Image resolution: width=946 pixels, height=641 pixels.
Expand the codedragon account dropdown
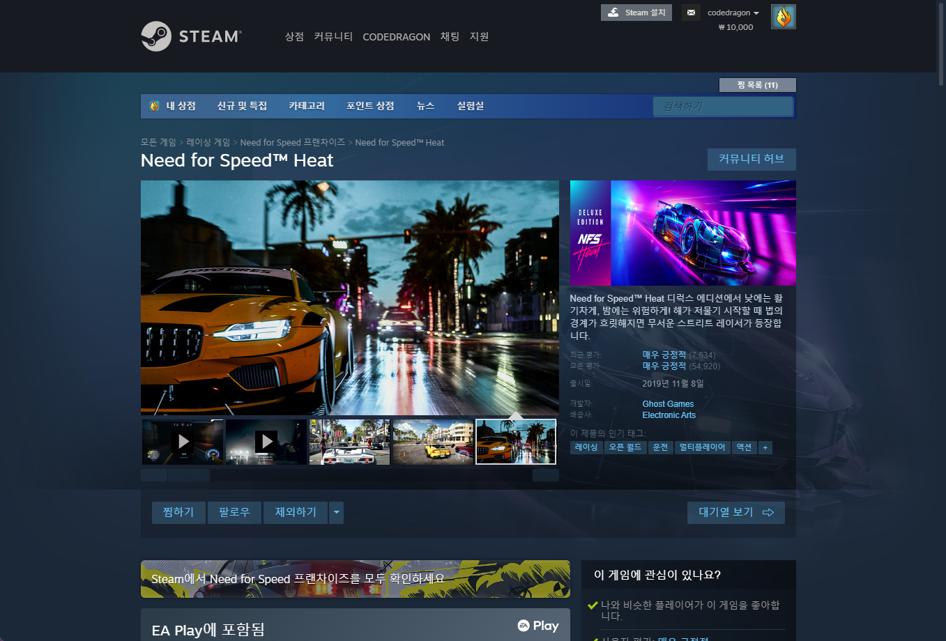[733, 13]
